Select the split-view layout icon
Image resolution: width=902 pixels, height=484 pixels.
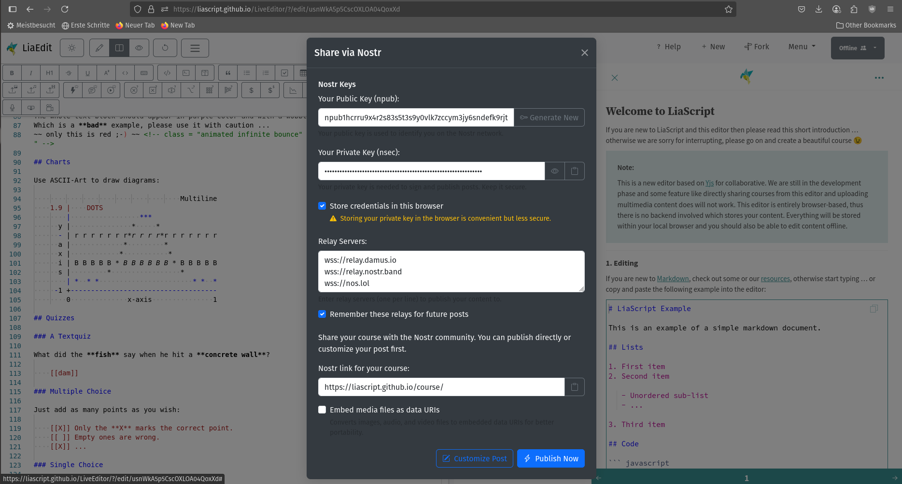click(119, 48)
